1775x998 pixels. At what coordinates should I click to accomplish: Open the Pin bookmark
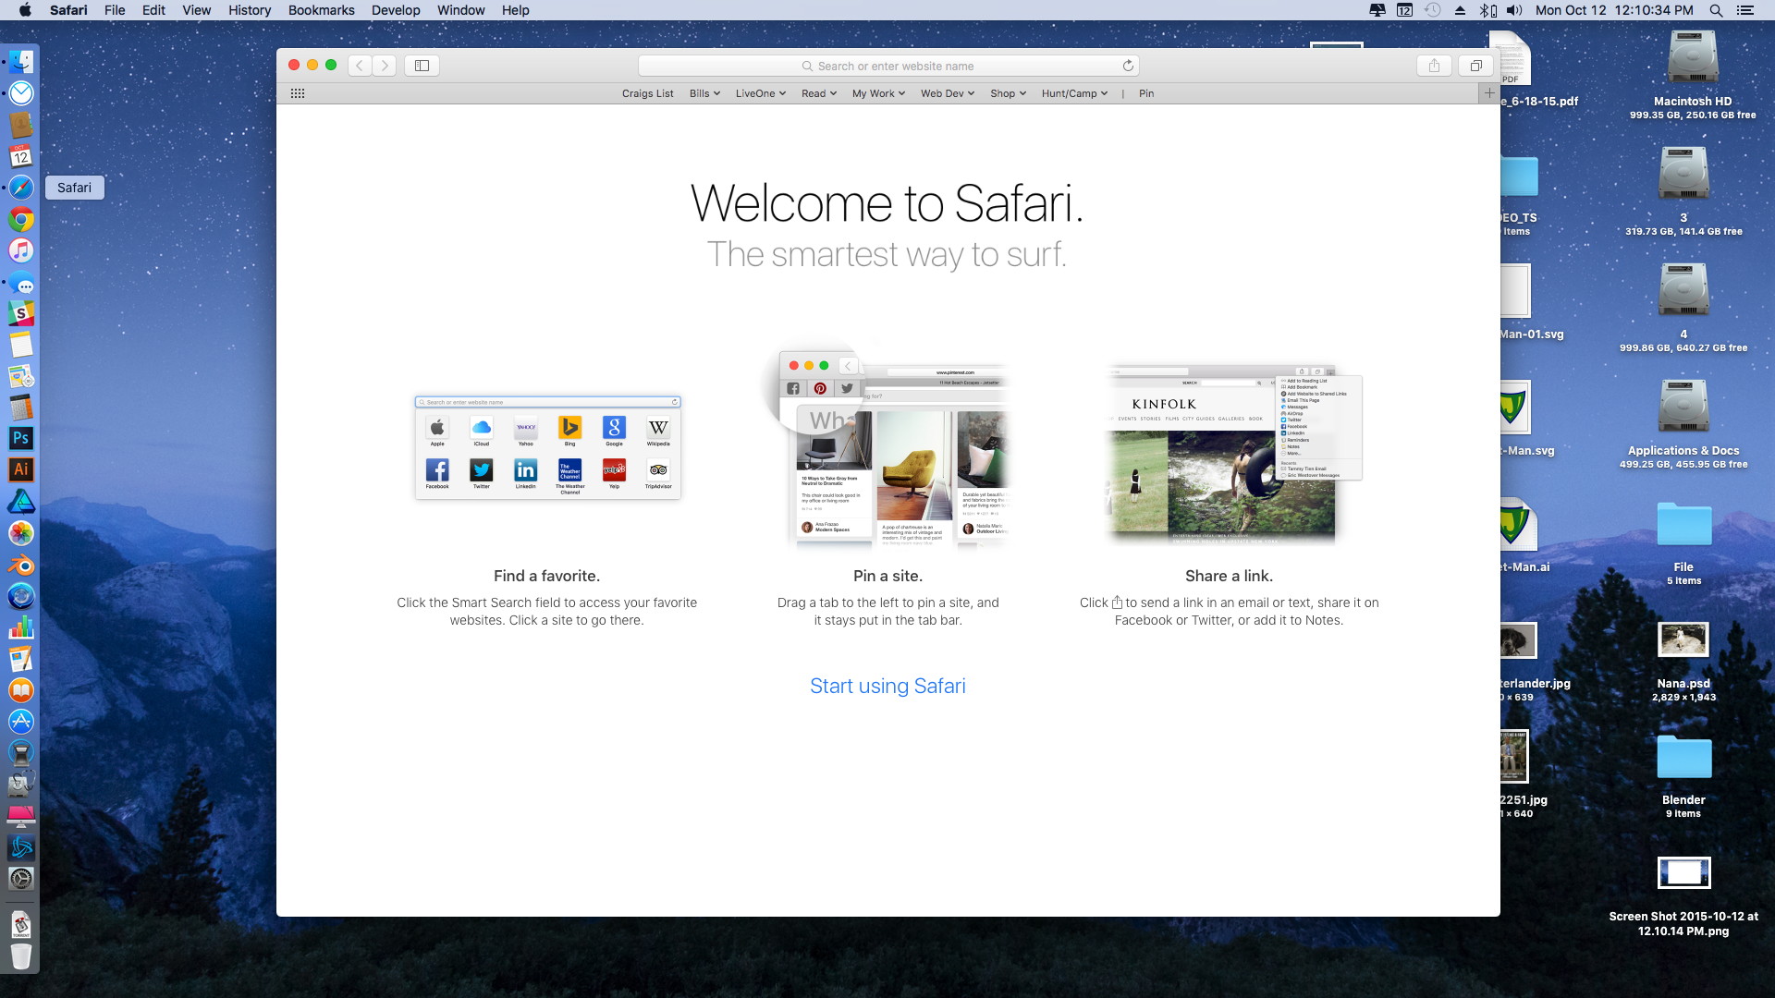(1146, 93)
